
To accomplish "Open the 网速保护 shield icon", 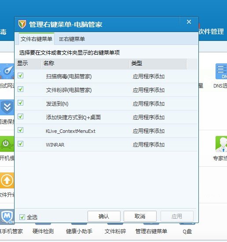I will [x=7, y=107].
